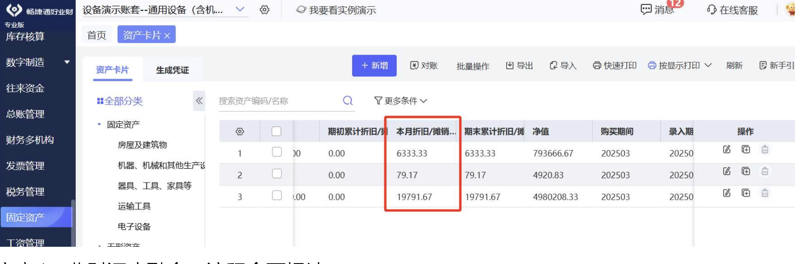Check the row 1 checkbox
Image resolution: width=799 pixels, height=264 pixels.
277,152
